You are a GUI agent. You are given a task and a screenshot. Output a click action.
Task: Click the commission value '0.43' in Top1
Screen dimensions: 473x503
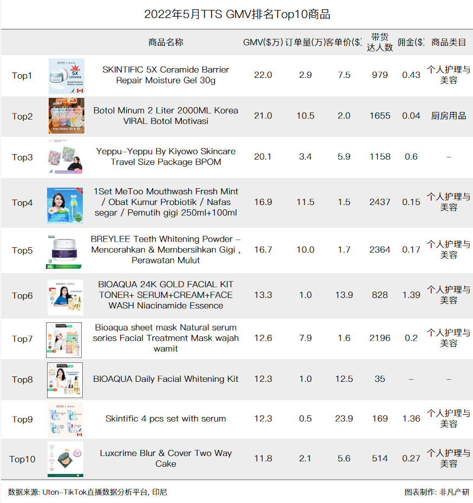411,75
